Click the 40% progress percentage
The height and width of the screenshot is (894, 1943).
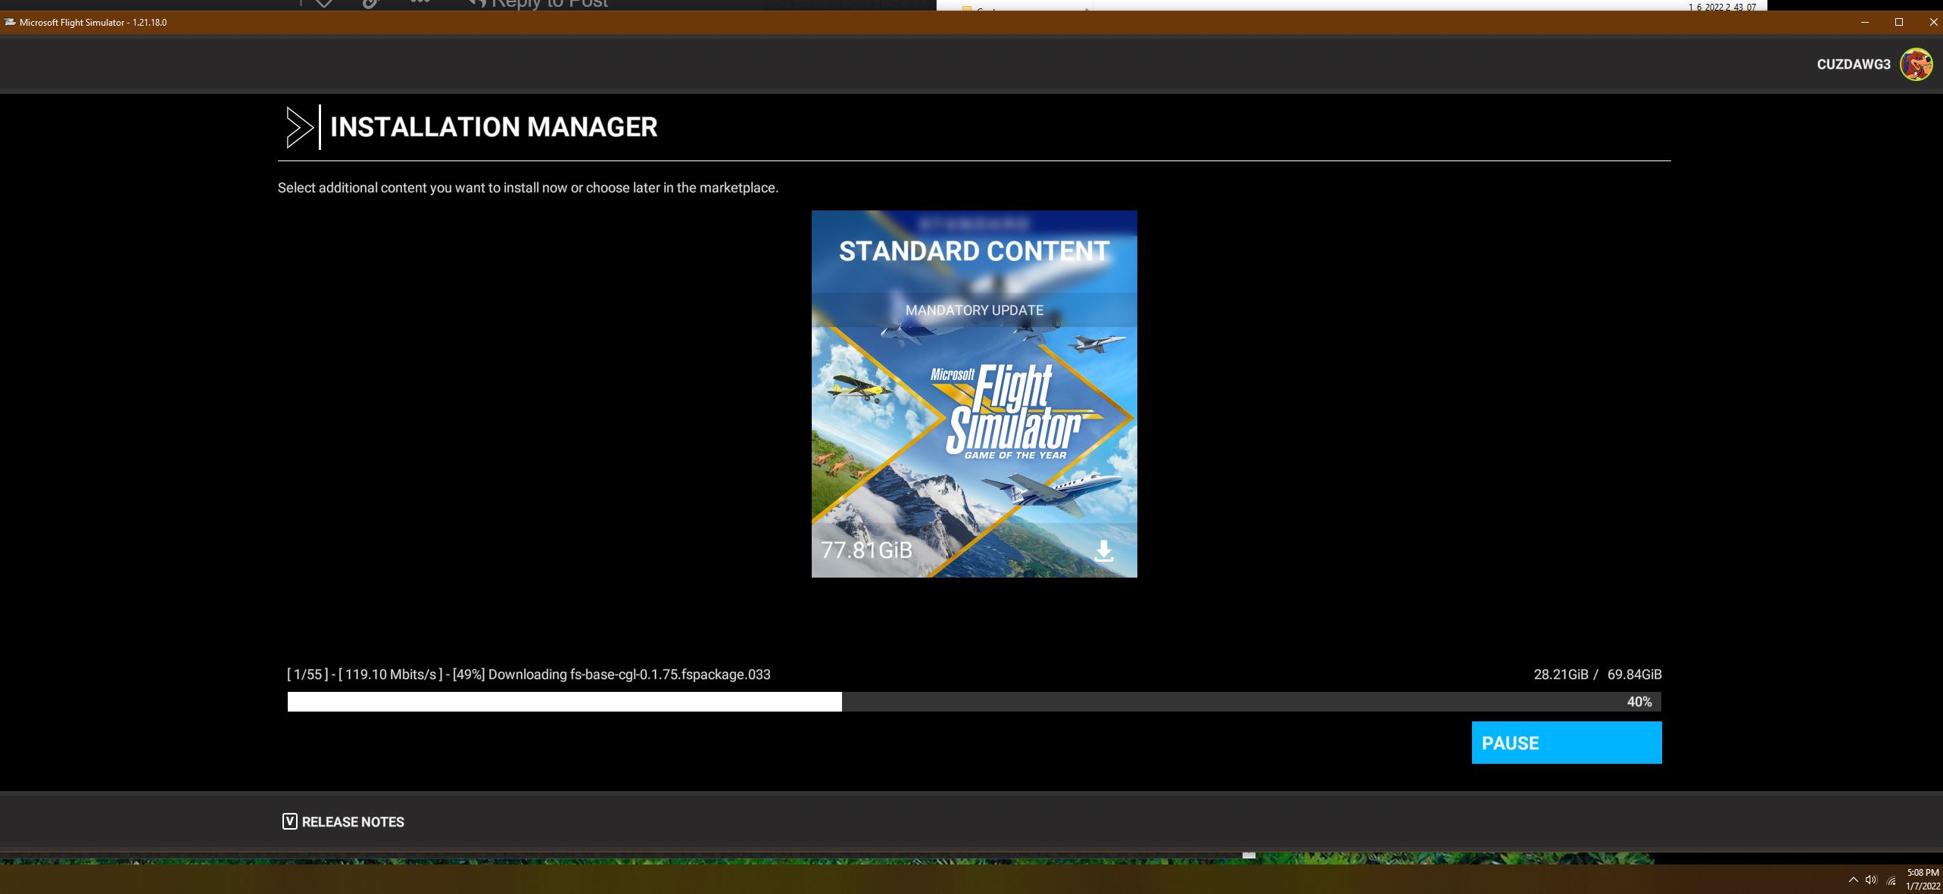(x=1639, y=702)
